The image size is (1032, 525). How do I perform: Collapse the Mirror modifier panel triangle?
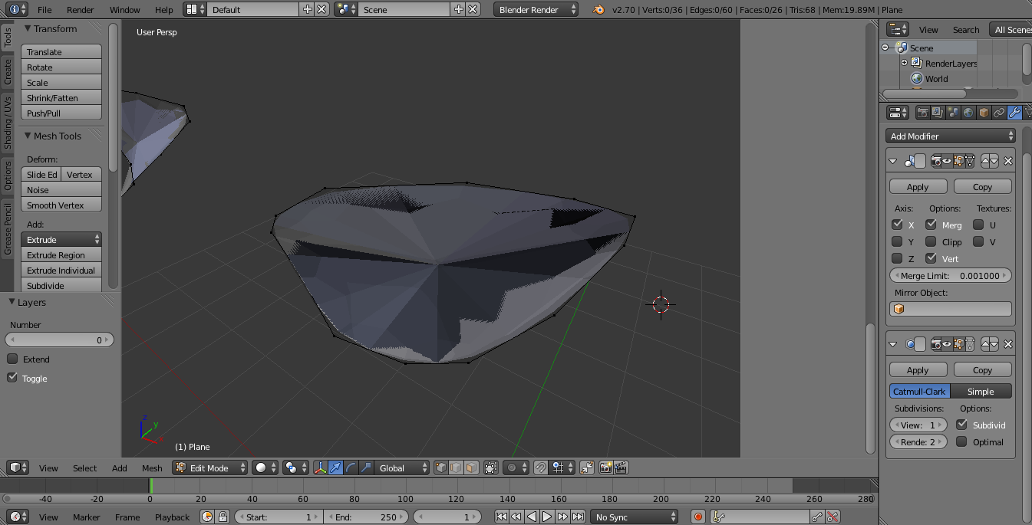893,161
